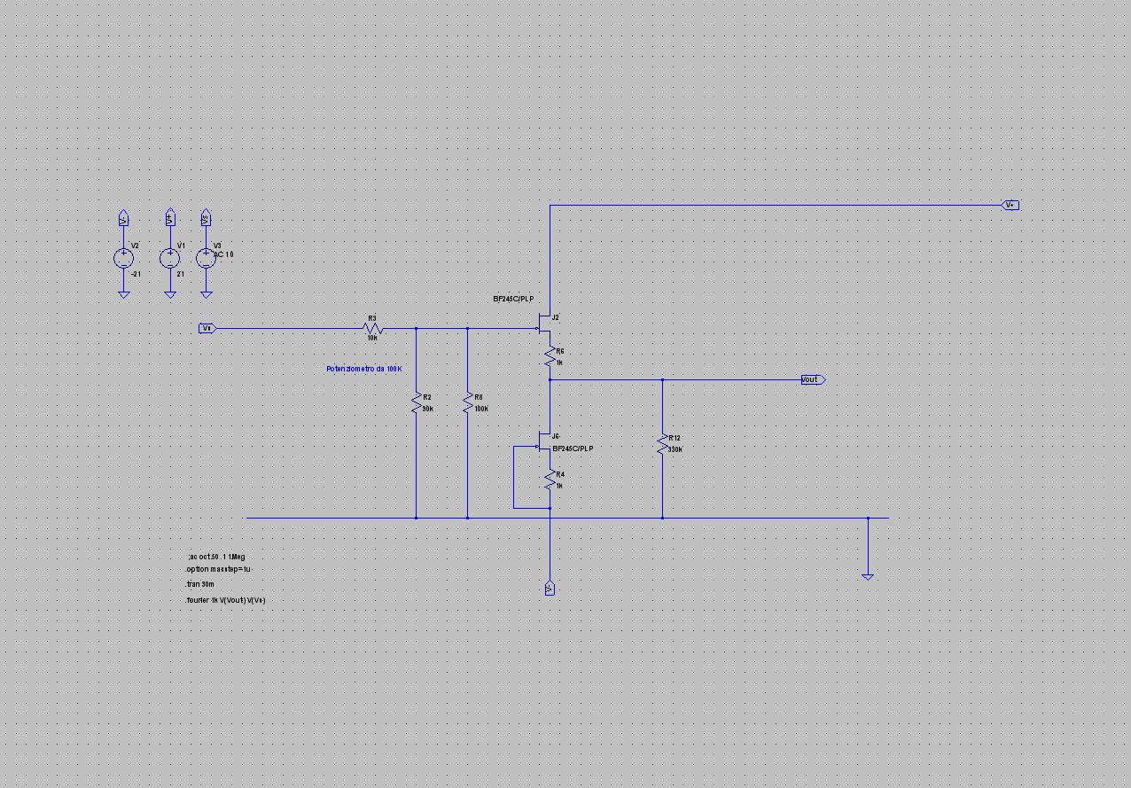Click the wire junction on R12's top at the Vout line

662,379
